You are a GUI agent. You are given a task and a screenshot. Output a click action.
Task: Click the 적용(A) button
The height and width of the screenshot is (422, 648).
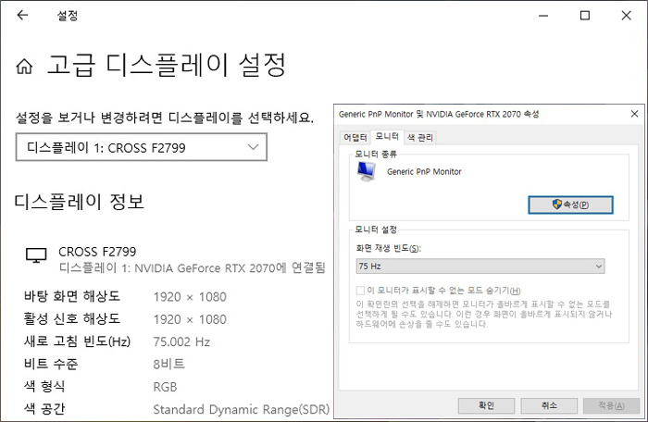(x=610, y=405)
